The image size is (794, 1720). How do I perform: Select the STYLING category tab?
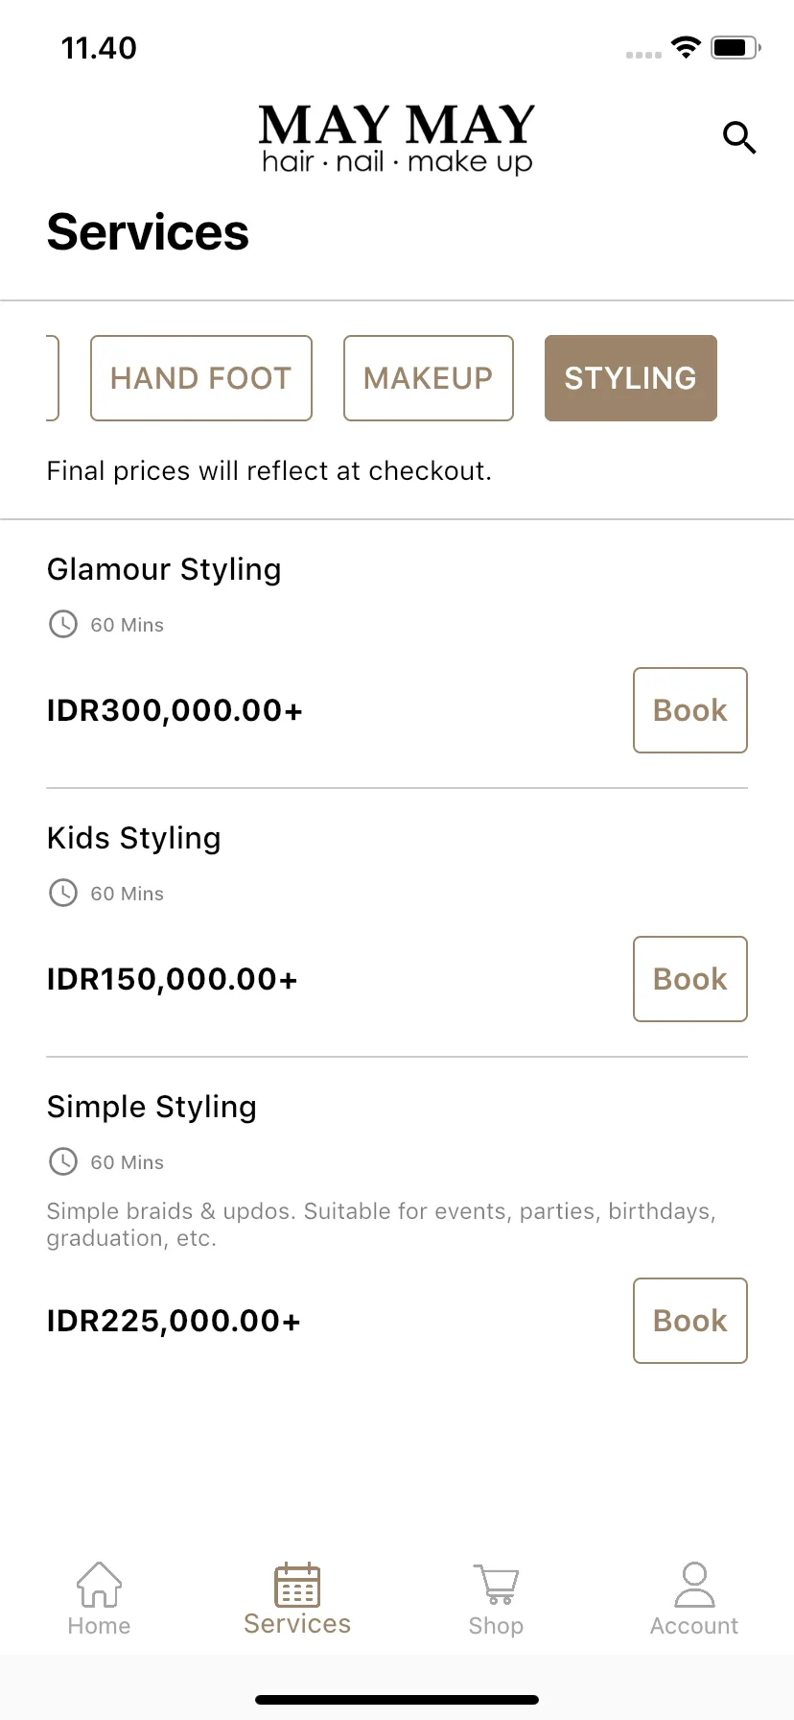(631, 378)
